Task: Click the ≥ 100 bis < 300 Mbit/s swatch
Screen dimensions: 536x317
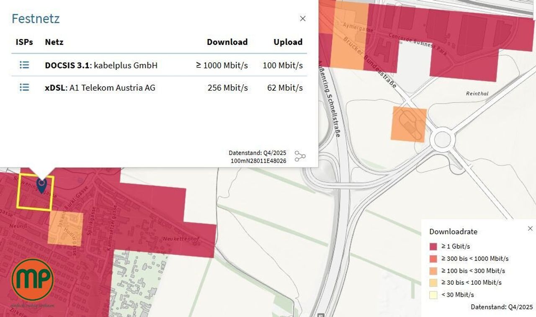Action: [x=433, y=271]
